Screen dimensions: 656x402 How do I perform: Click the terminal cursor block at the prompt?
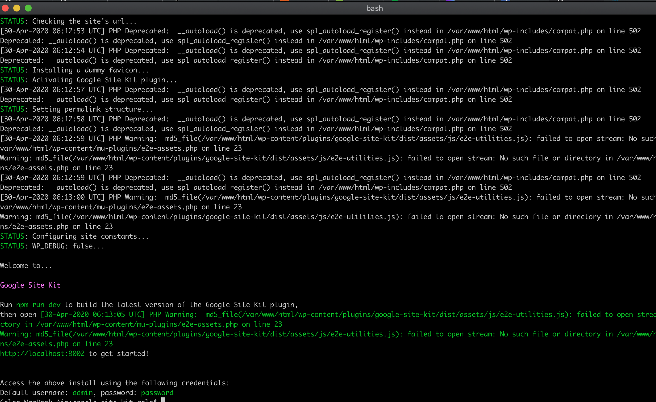pyautogui.click(x=163, y=400)
